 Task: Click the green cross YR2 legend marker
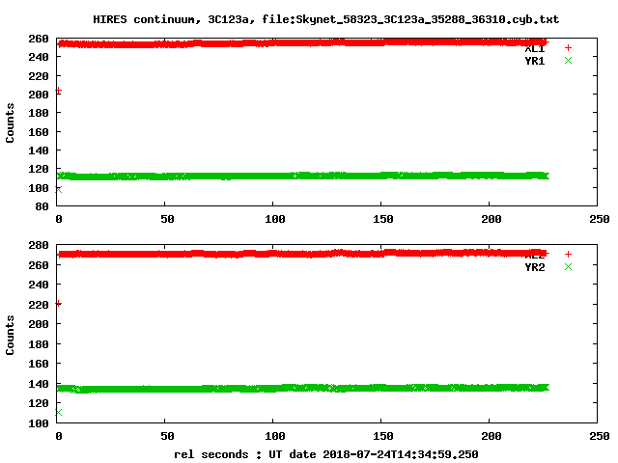pos(568,266)
